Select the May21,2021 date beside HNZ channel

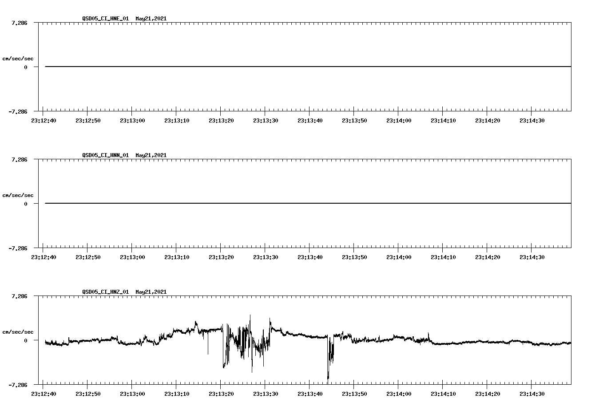(x=151, y=292)
